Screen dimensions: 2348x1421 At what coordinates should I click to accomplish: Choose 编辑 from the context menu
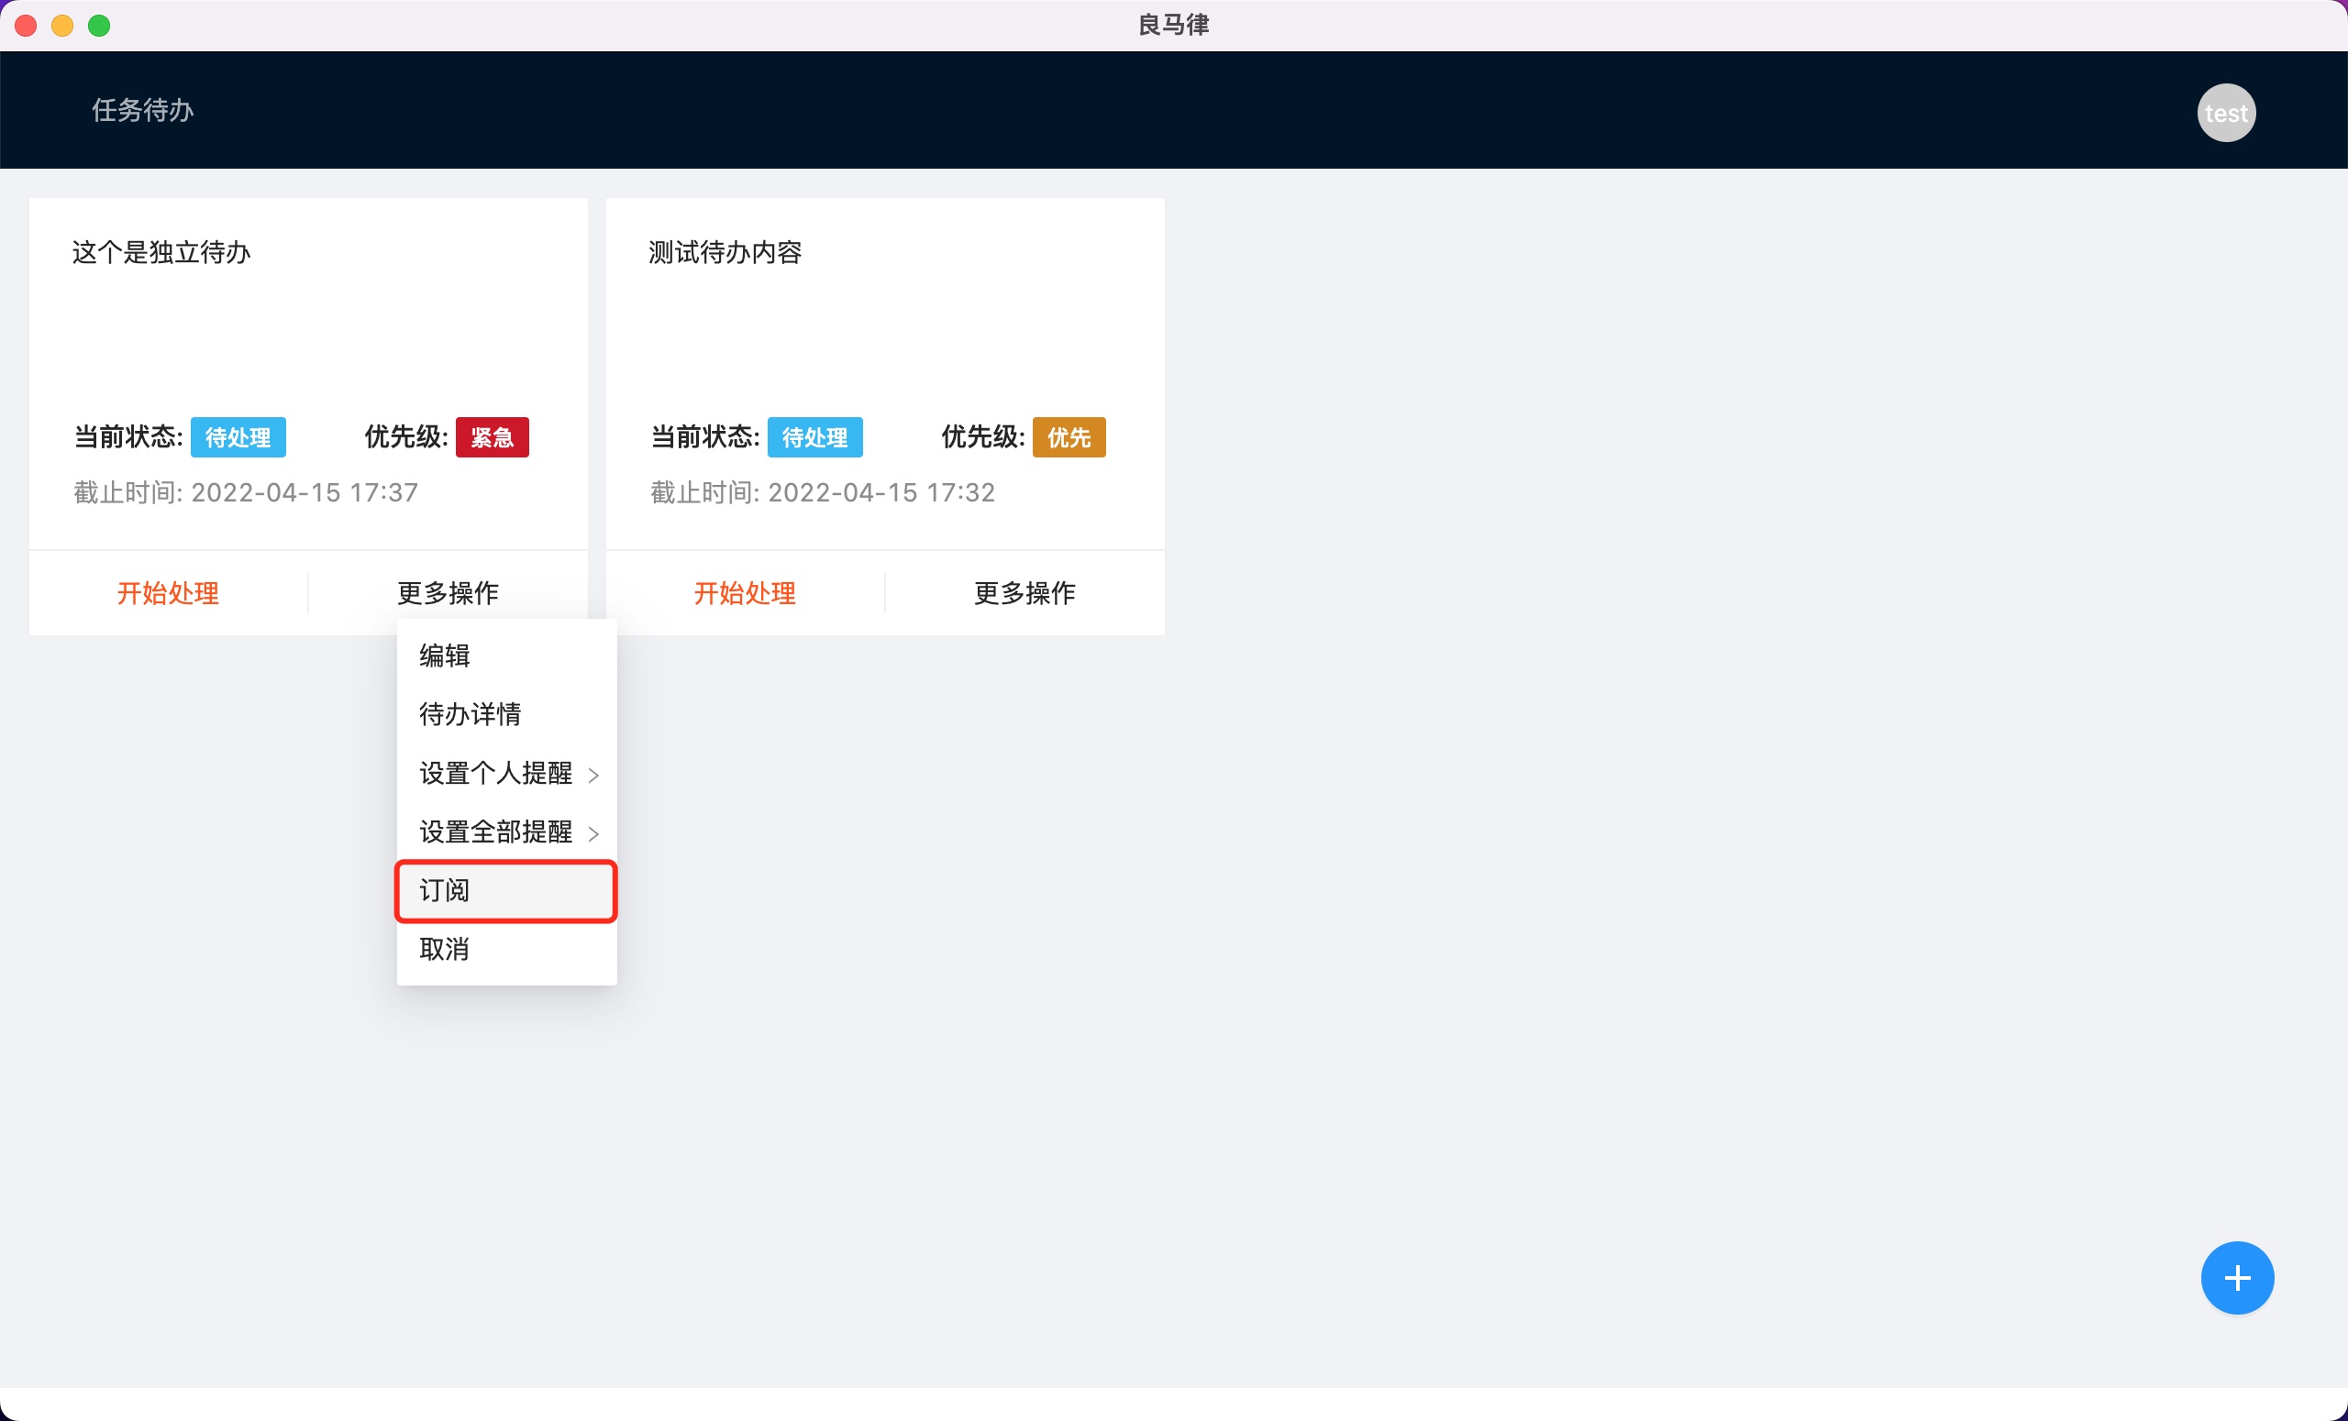[x=445, y=655]
